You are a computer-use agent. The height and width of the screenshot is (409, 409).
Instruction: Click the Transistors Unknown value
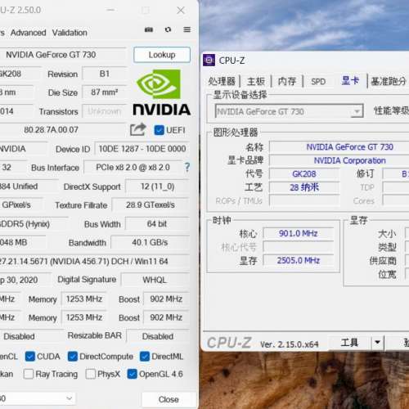coord(105,111)
